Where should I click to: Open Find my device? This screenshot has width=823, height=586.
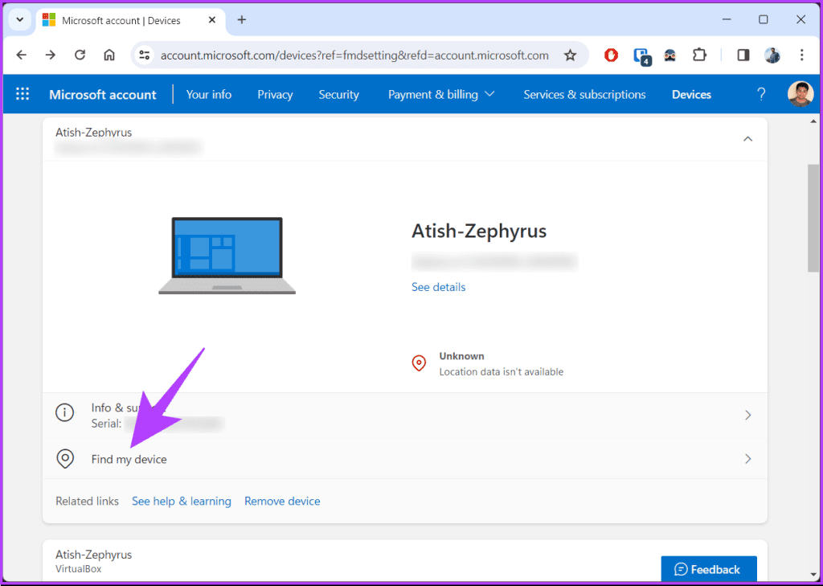(405, 459)
